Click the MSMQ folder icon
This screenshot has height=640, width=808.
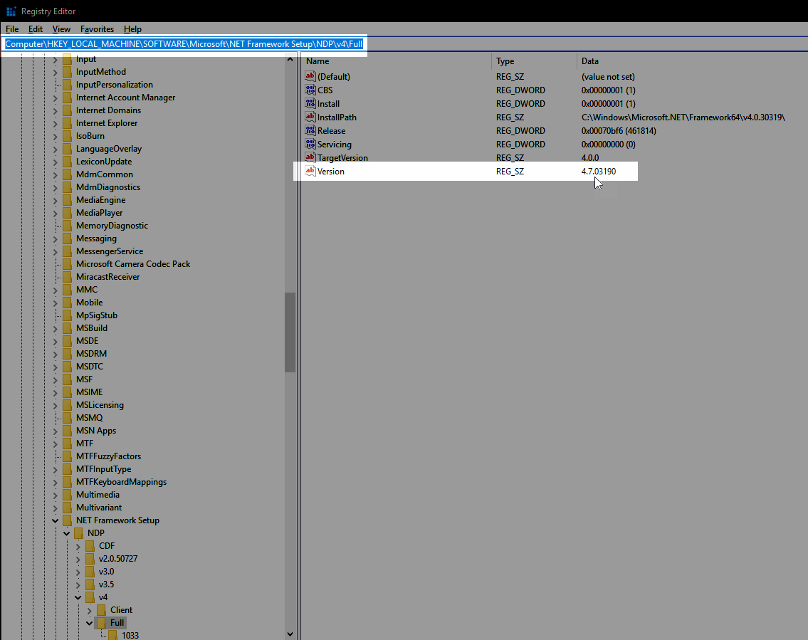[67, 418]
